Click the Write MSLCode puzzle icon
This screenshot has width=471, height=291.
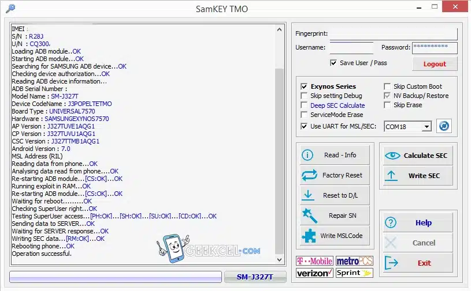(x=309, y=236)
